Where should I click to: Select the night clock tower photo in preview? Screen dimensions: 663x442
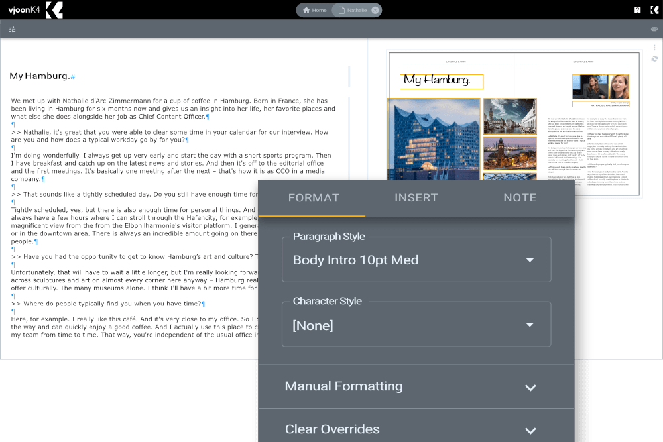point(510,153)
